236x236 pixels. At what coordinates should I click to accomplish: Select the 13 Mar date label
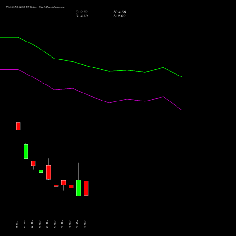click(85, 224)
